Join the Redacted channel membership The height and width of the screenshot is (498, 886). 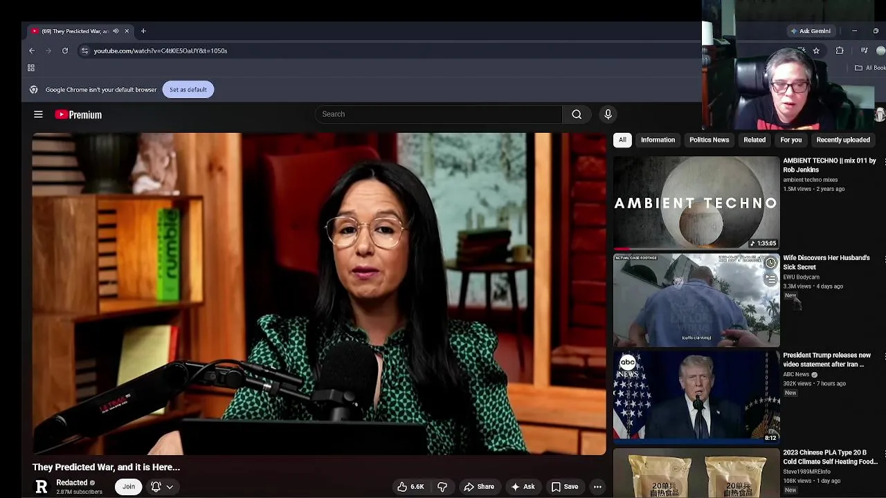(x=129, y=487)
